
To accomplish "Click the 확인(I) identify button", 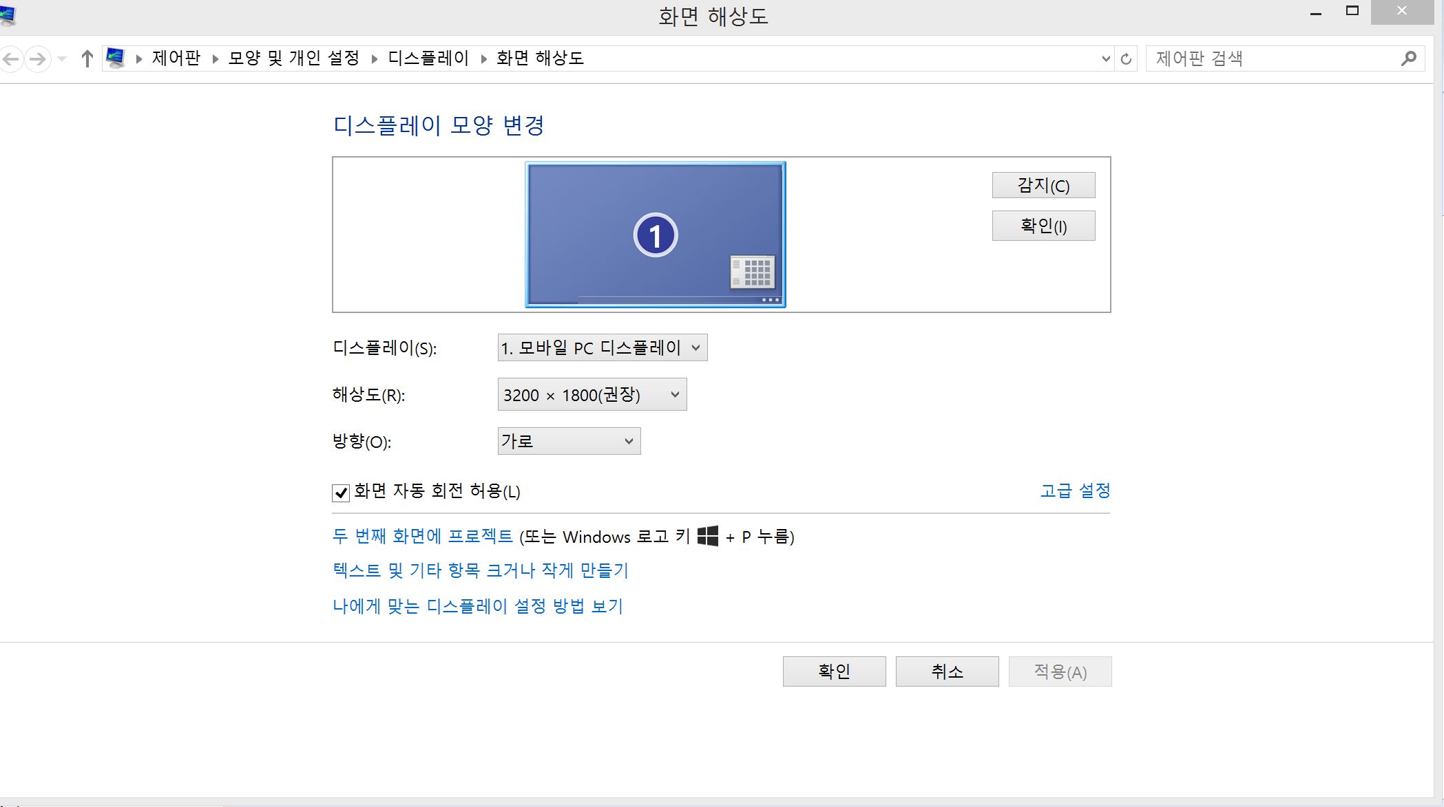I will (x=1043, y=226).
